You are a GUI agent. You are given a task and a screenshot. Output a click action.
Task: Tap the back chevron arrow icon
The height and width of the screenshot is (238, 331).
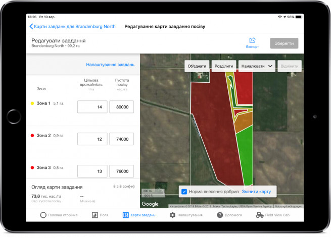pyautogui.click(x=31, y=27)
